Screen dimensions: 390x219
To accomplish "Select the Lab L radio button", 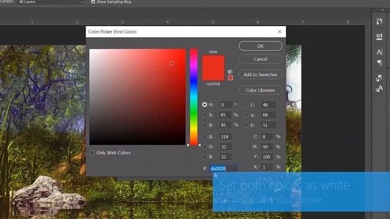I will [x=246, y=105].
